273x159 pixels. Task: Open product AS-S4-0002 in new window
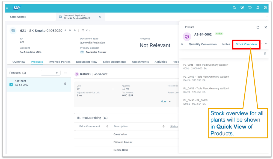258,27
